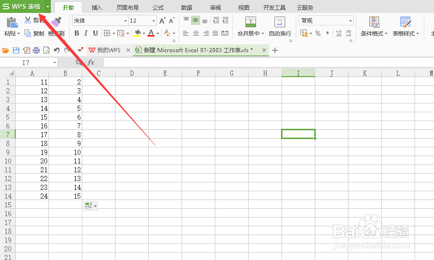Click the fx insert function icon
434x260 pixels.
click(91, 62)
